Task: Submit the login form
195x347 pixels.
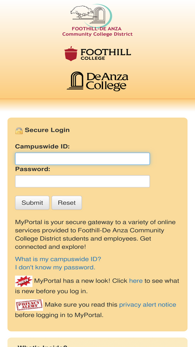Action: [32, 203]
